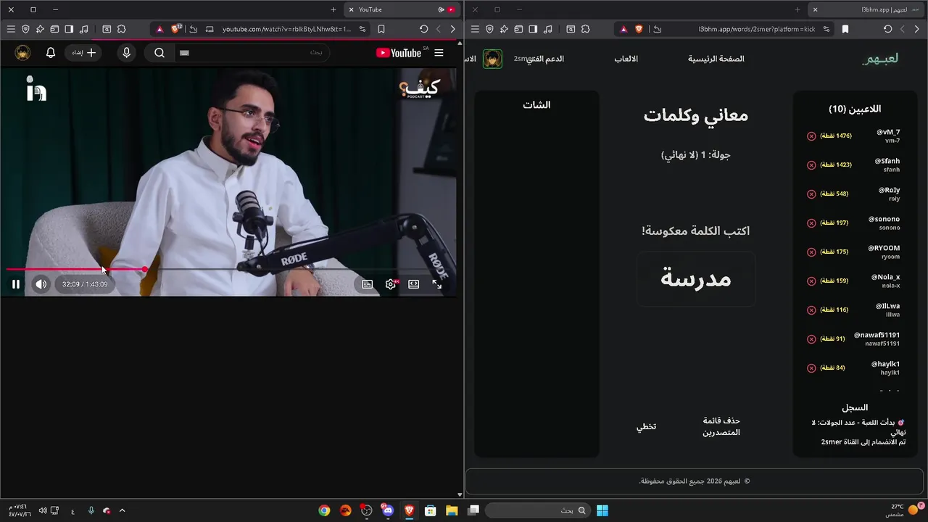Image resolution: width=928 pixels, height=522 pixels.
Task: Click the youtube.com address bar
Action: click(286, 29)
